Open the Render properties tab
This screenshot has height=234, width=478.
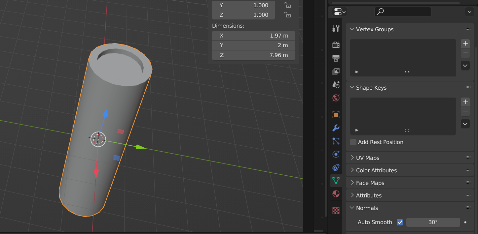336,45
